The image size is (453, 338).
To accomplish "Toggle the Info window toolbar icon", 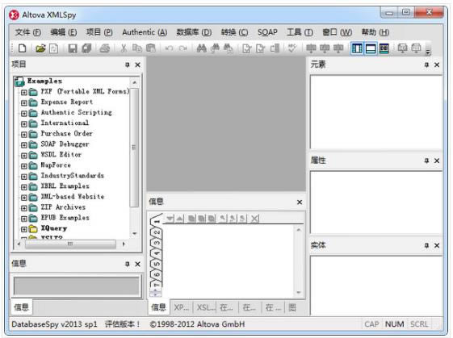I will (371, 48).
